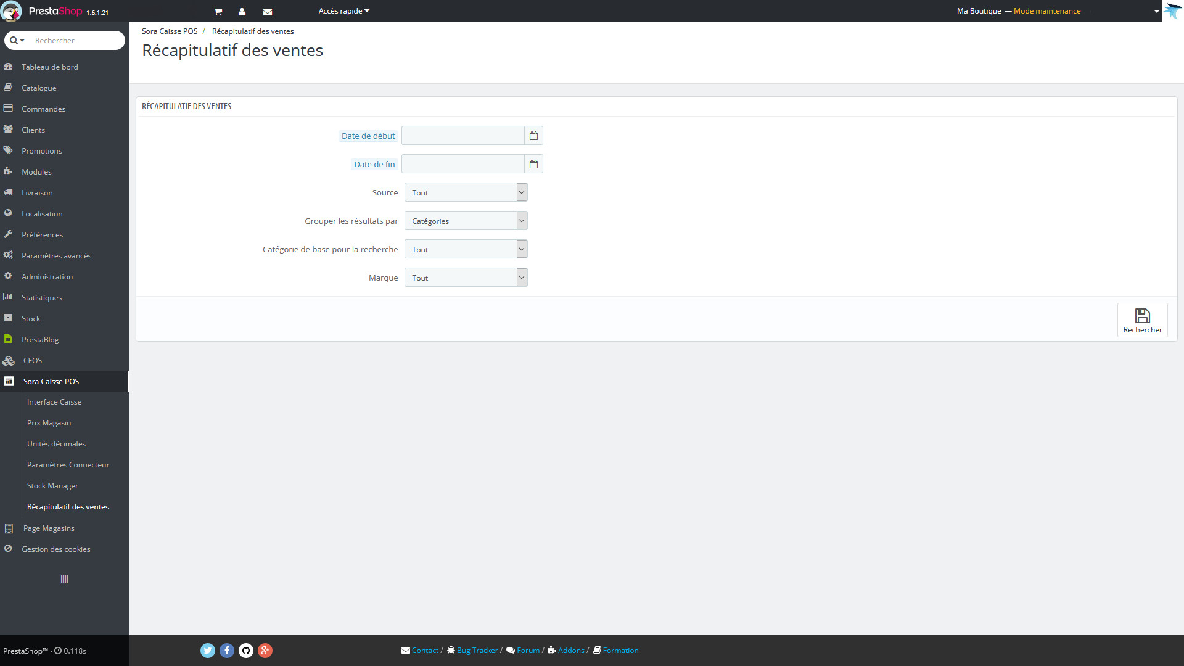Click the Rechercher save button
Viewport: 1184px width, 666px height.
coord(1142,320)
